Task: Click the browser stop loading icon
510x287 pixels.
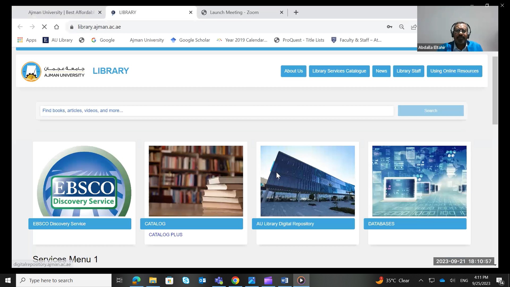Action: (44, 27)
